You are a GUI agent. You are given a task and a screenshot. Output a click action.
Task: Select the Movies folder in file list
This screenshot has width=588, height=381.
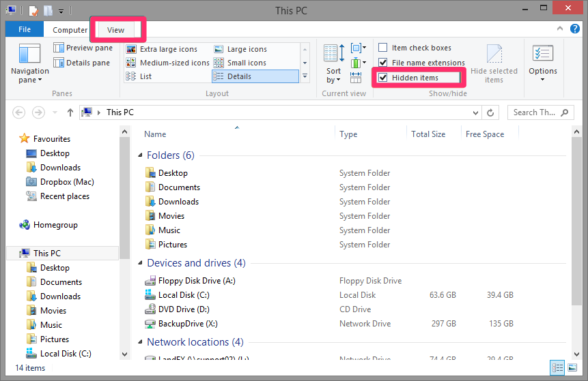[171, 216]
